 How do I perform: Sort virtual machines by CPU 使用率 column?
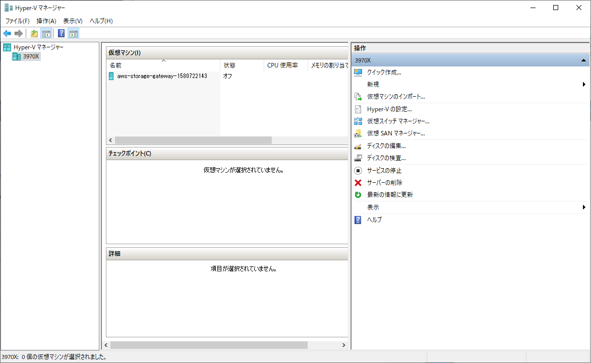[286, 65]
